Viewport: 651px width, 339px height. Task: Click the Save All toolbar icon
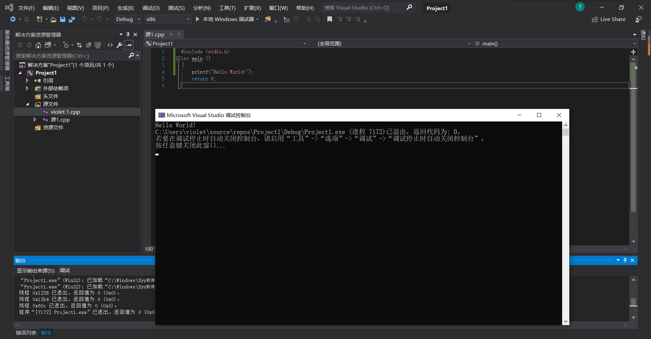point(72,19)
